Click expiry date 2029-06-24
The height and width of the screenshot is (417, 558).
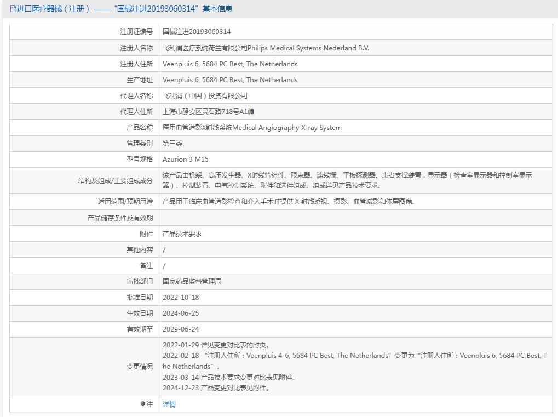point(181,329)
